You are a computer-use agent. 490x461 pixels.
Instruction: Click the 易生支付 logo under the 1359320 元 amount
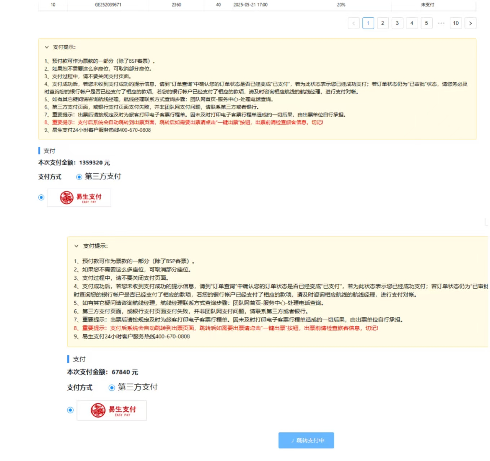click(x=79, y=198)
